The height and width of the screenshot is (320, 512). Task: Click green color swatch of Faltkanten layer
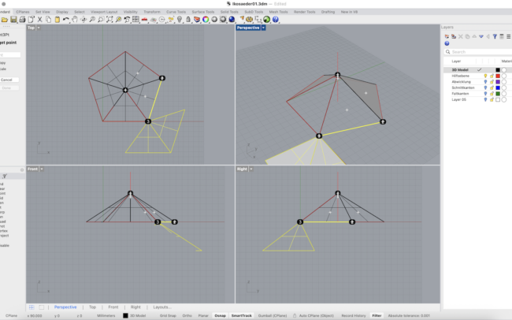[x=498, y=94]
